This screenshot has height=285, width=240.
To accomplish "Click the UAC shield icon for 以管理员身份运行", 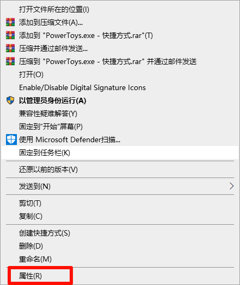I will (x=10, y=100).
